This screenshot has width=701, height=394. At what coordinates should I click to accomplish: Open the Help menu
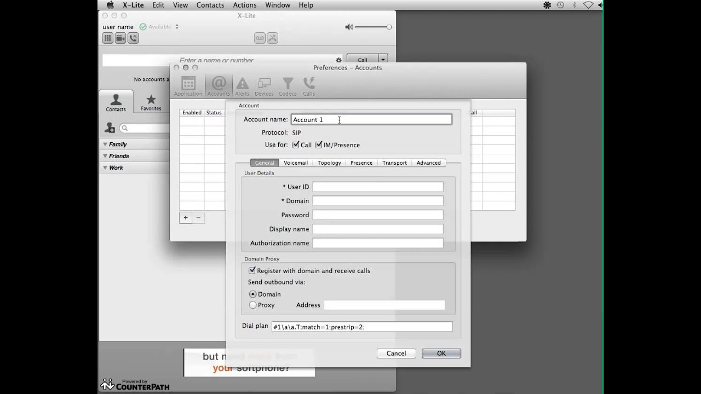(x=306, y=5)
